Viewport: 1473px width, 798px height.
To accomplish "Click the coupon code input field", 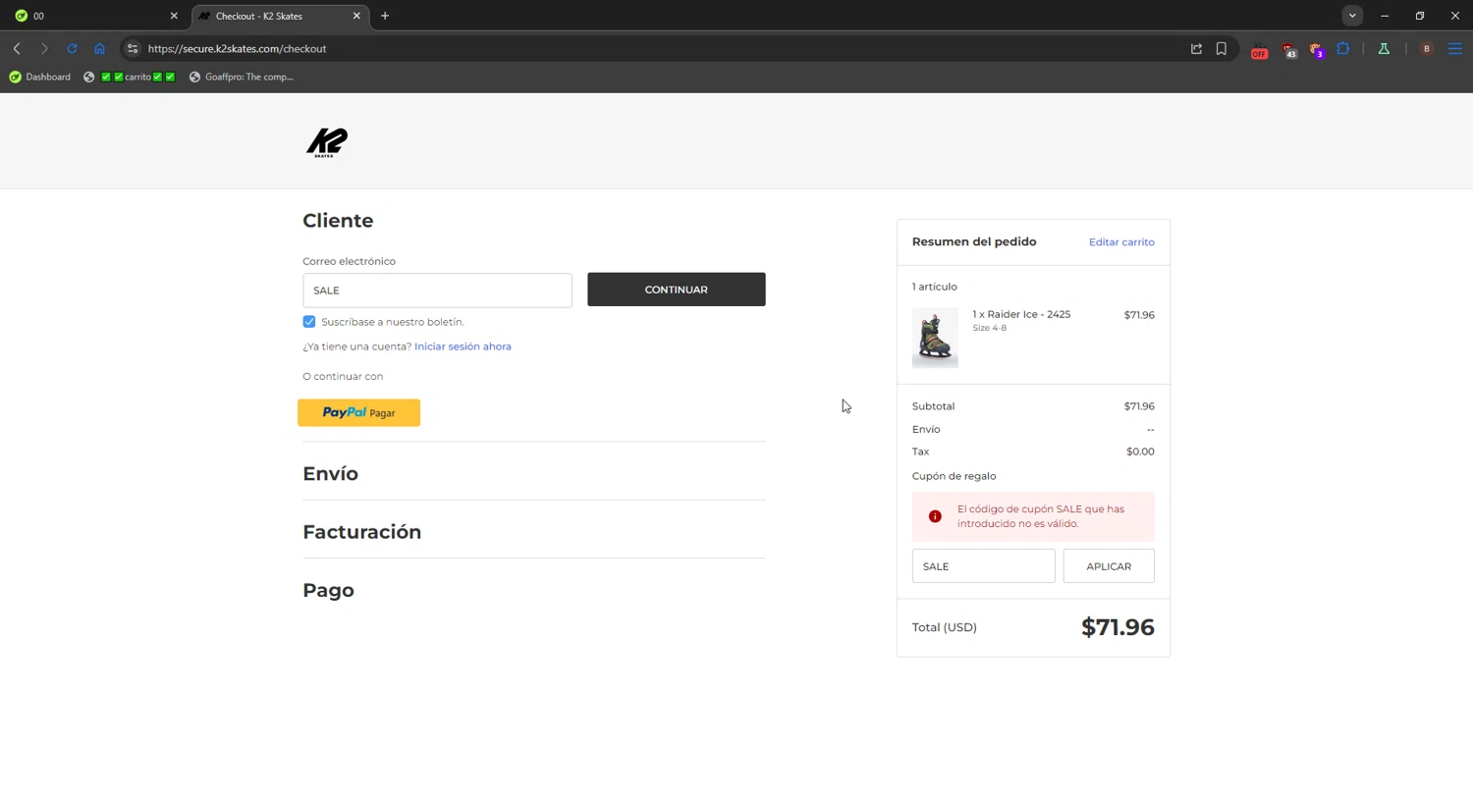I will [983, 566].
